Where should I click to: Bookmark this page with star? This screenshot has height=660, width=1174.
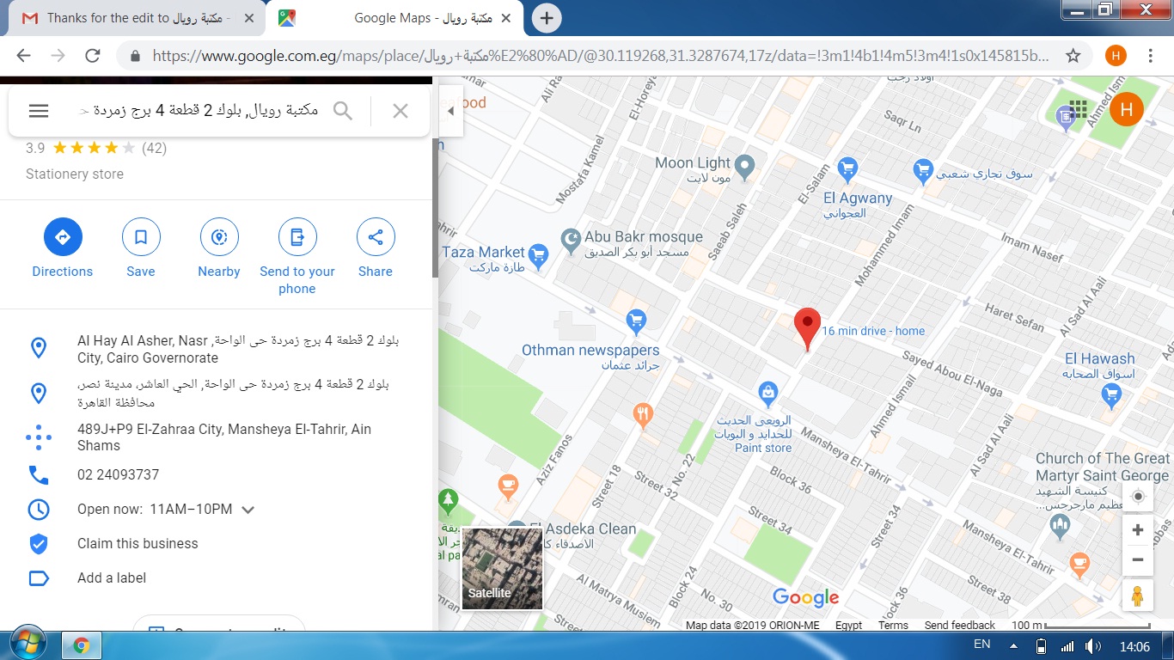(1073, 56)
